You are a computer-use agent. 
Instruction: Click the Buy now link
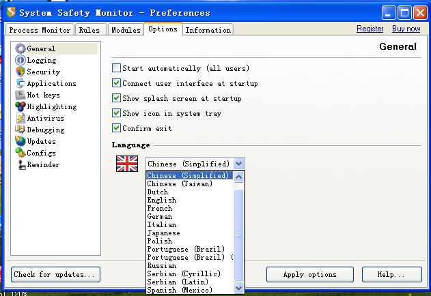(406, 29)
